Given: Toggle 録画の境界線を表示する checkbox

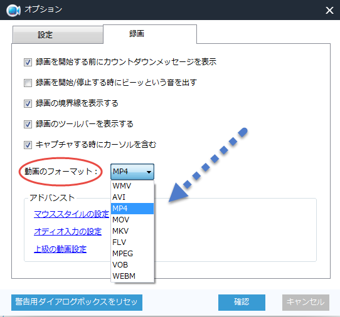Looking at the screenshot, I should (x=28, y=104).
